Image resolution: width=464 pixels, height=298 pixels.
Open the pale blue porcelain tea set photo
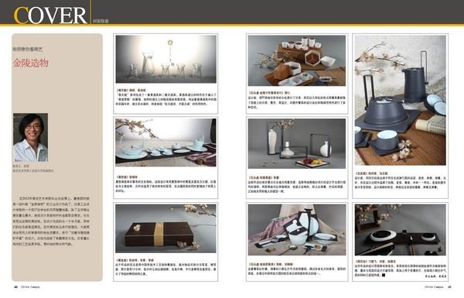[x=165, y=142]
